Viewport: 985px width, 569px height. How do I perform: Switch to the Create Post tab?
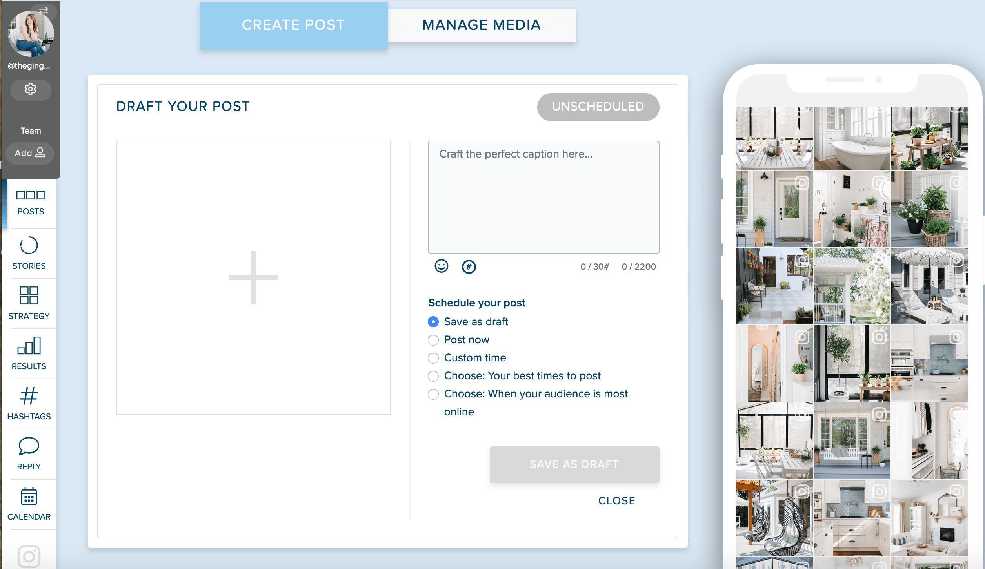(x=293, y=25)
